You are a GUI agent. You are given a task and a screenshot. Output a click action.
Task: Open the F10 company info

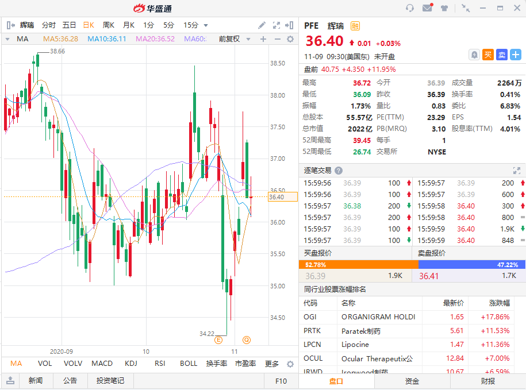[x=281, y=381]
